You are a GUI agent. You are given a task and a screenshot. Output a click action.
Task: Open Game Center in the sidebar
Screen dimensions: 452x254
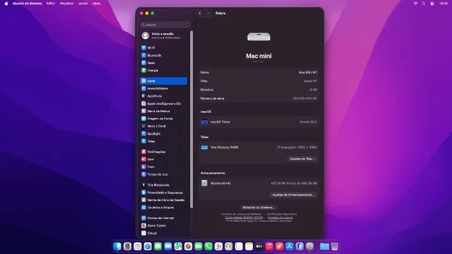(163, 225)
